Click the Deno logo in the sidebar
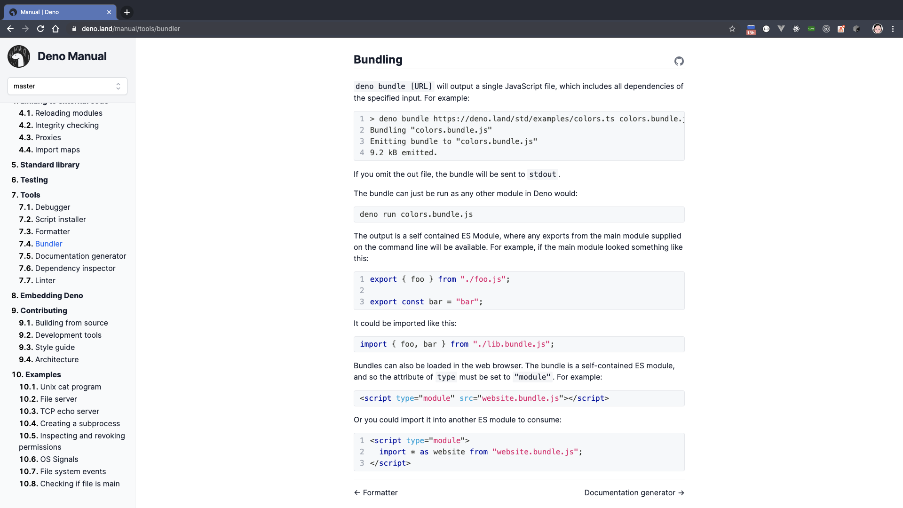Screen dimensions: 903x508 tap(19, 56)
